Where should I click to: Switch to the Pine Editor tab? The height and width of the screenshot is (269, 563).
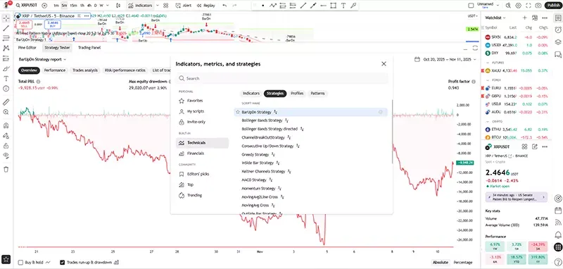pos(27,47)
